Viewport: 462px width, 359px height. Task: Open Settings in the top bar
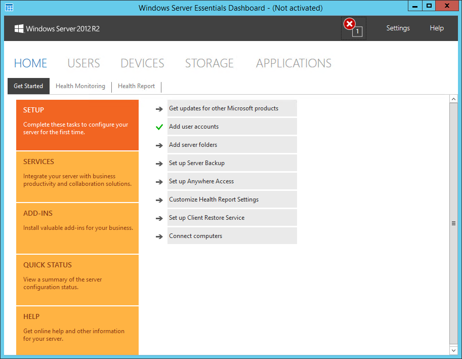(x=398, y=28)
